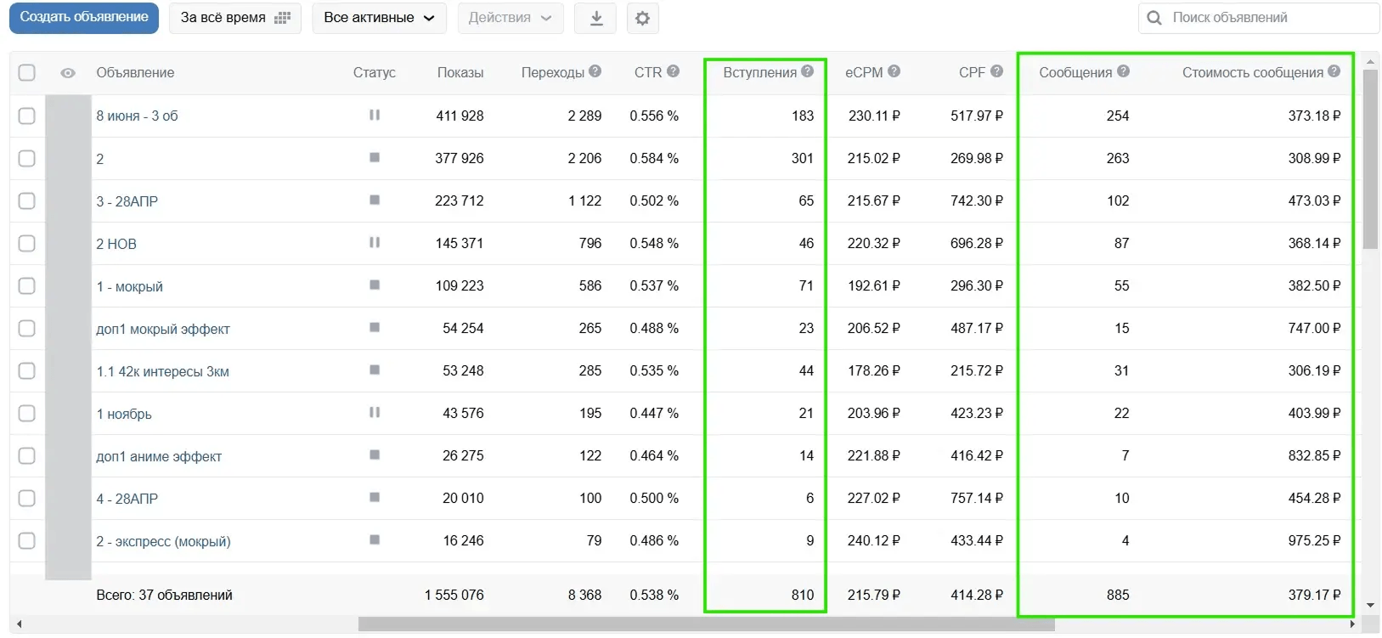The width and height of the screenshot is (1382, 638).
Task: Sort by Вступления column header
Action: point(760,72)
